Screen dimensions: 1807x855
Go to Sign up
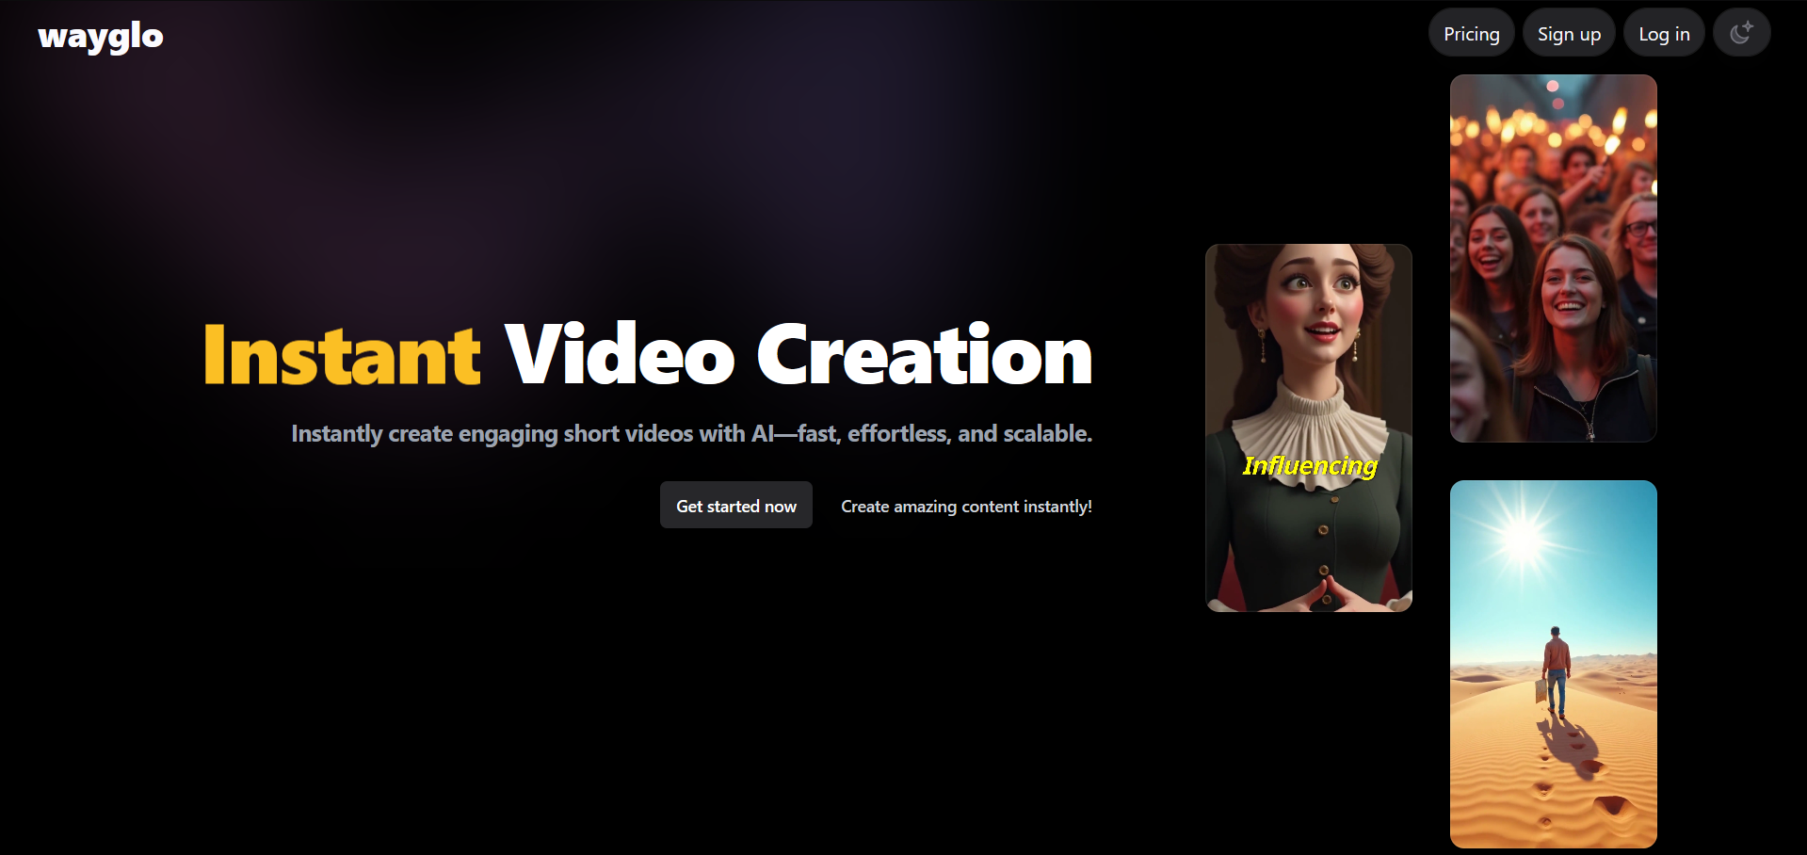point(1569,34)
